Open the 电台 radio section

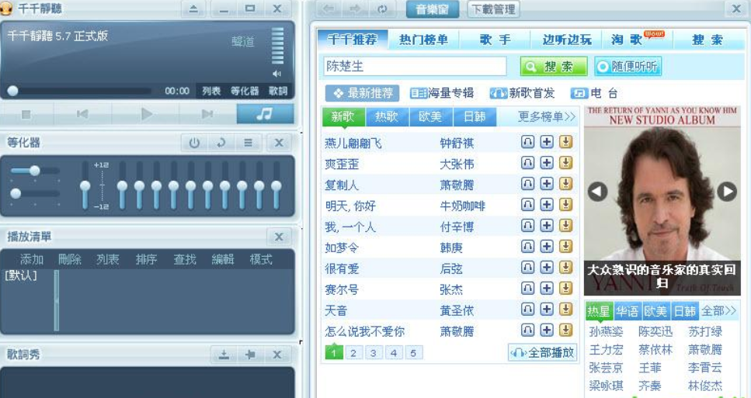(x=594, y=93)
